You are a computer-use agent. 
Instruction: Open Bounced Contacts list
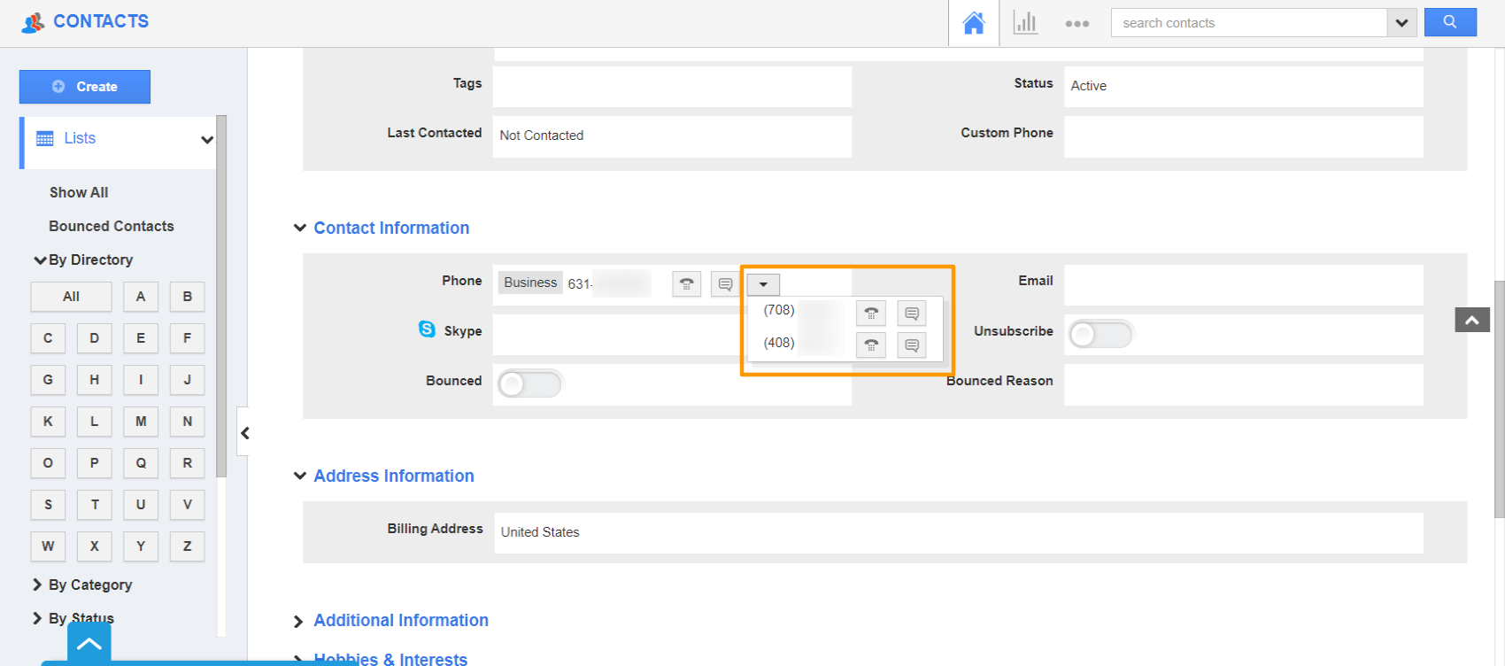click(112, 226)
